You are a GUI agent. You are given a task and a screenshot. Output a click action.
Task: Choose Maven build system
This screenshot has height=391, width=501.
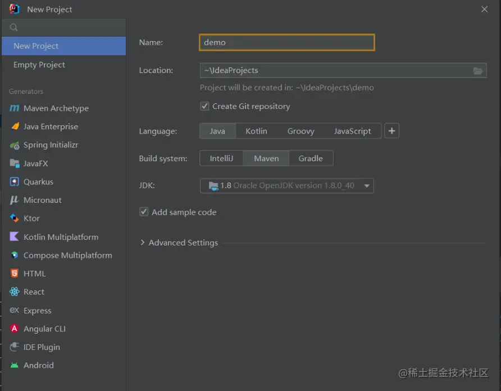[x=266, y=158]
